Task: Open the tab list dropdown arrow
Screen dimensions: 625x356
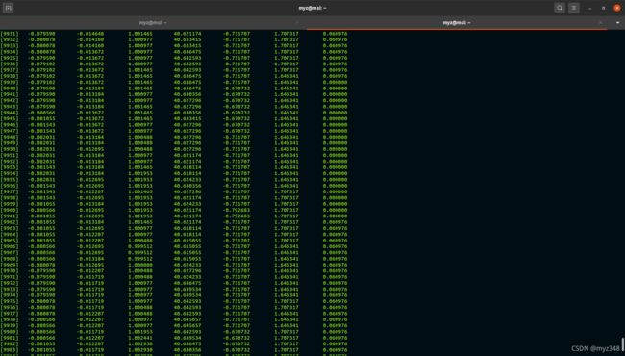Action: 618,23
